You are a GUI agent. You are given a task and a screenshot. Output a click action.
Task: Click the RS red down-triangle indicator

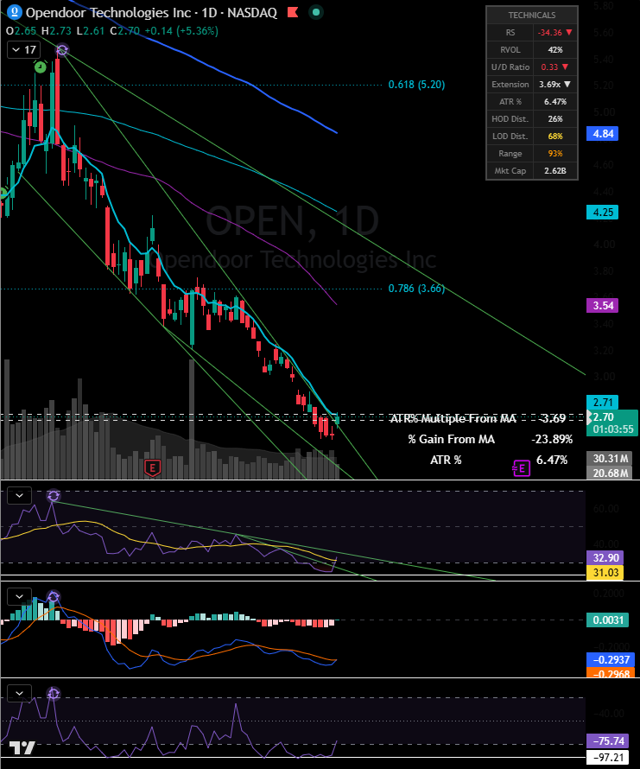[x=569, y=32]
